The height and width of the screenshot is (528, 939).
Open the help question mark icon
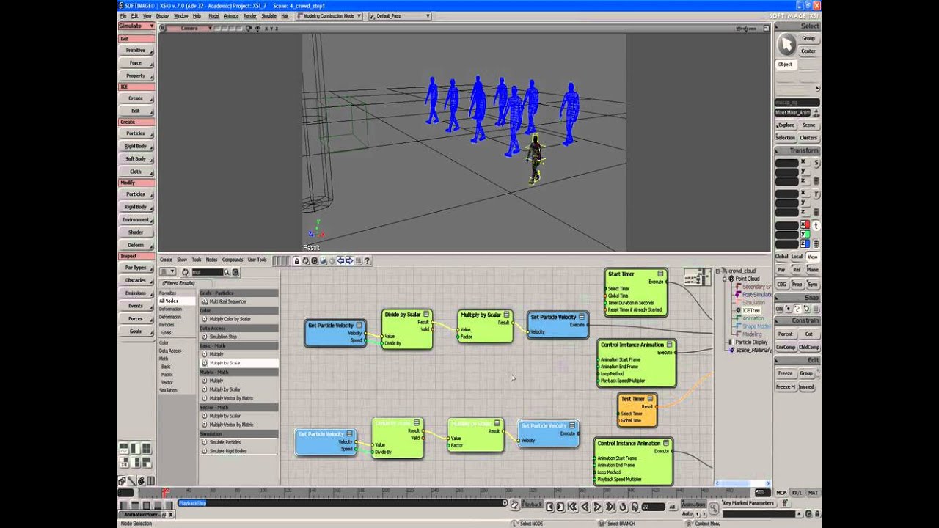coord(367,260)
